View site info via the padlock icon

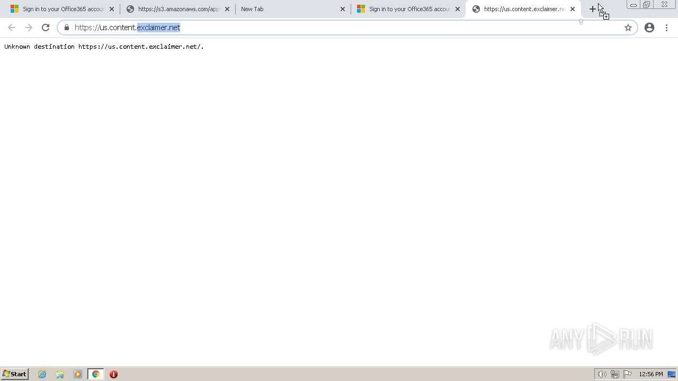67,28
